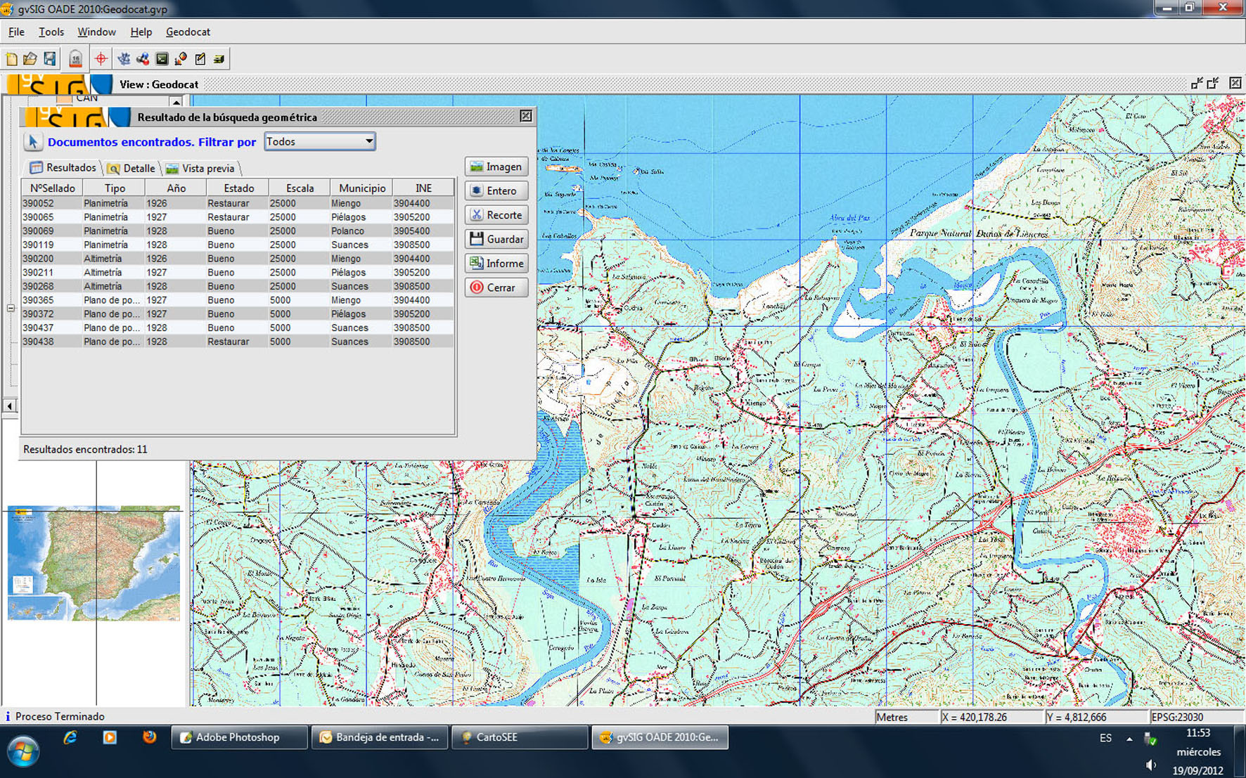The width and height of the screenshot is (1246, 778).
Task: Click the Spain overview locator map thumbnail
Action: (94, 564)
